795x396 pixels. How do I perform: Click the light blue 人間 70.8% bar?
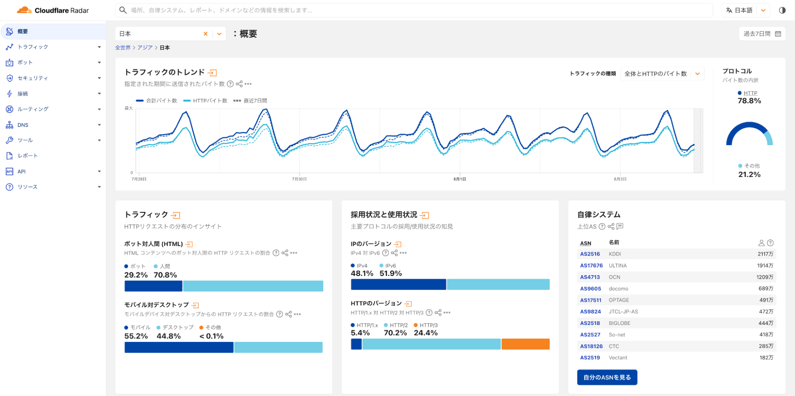point(253,286)
